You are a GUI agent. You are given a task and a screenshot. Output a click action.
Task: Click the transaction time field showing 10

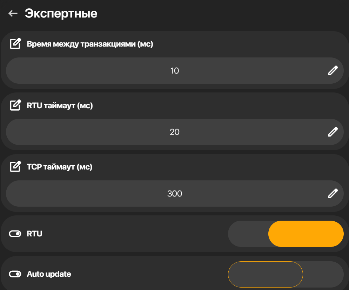(x=175, y=71)
